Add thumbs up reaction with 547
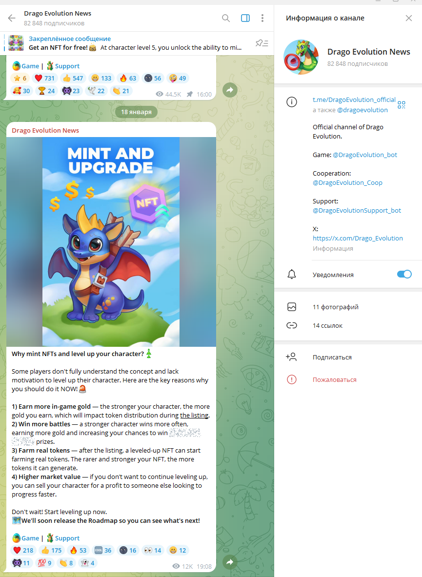This screenshot has height=577, width=422. 73,78
